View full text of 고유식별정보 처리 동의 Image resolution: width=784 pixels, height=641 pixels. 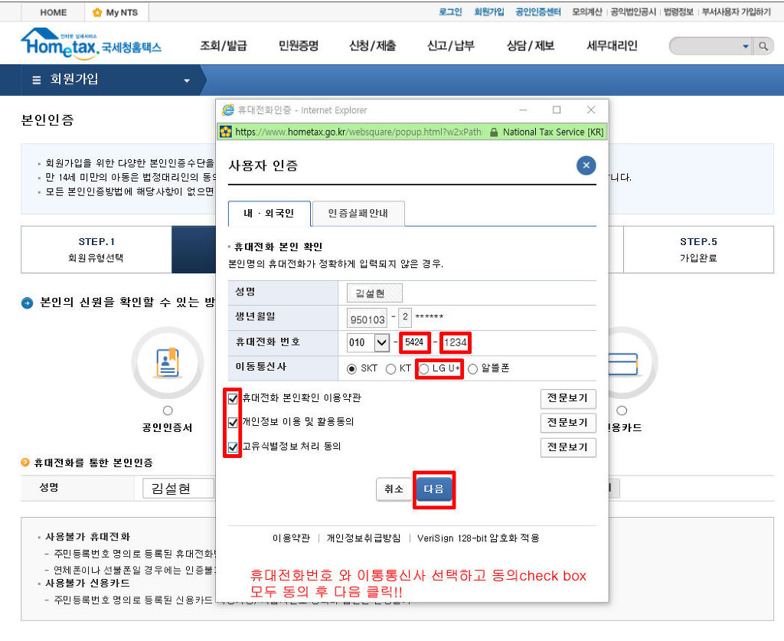tap(568, 447)
